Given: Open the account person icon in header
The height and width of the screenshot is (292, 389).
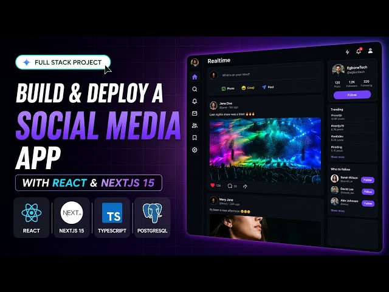Looking at the screenshot, I should (370, 50).
